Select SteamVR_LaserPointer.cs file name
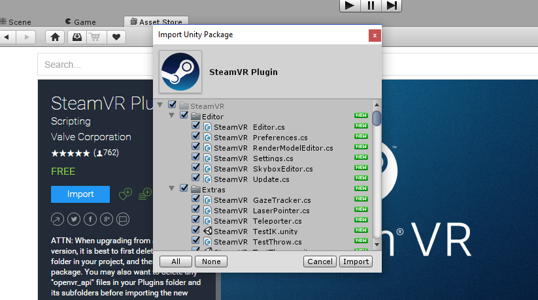Viewport: 538px width, 300px height. [x=261, y=211]
